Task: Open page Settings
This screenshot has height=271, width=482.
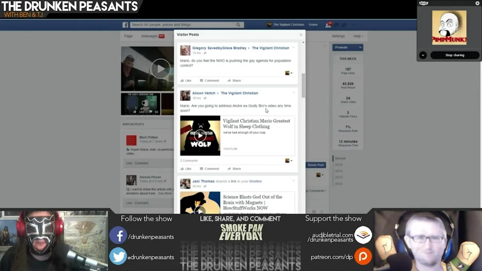Action: (338, 36)
